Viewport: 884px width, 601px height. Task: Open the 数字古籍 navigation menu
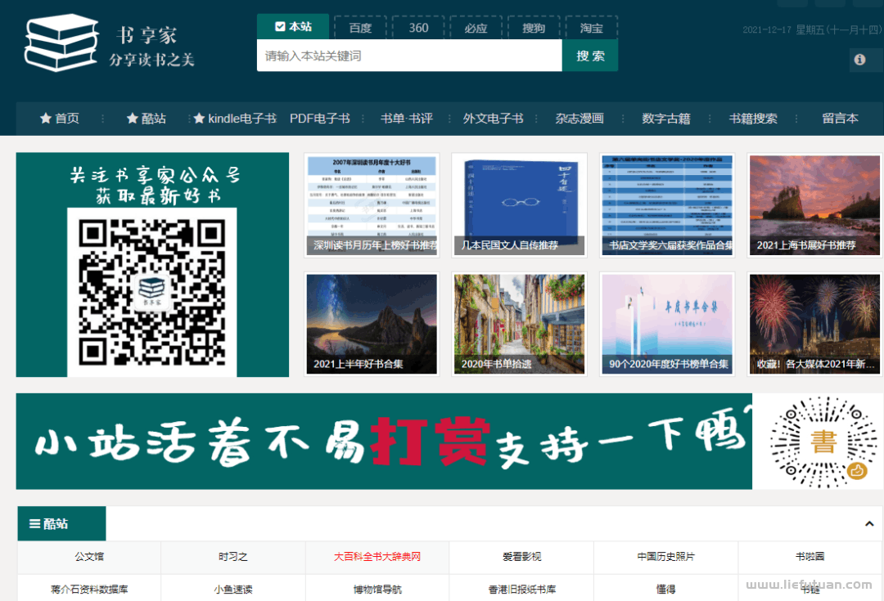(666, 118)
